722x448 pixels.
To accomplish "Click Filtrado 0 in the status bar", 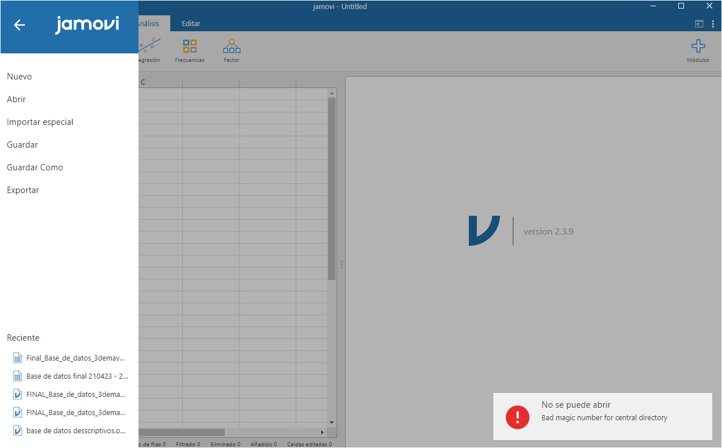I will tap(188, 445).
